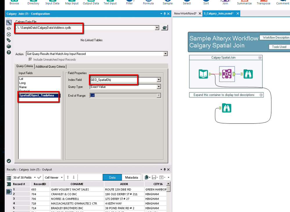
Task: Select the Transpose tool in the palette
Action: (264, 3)
